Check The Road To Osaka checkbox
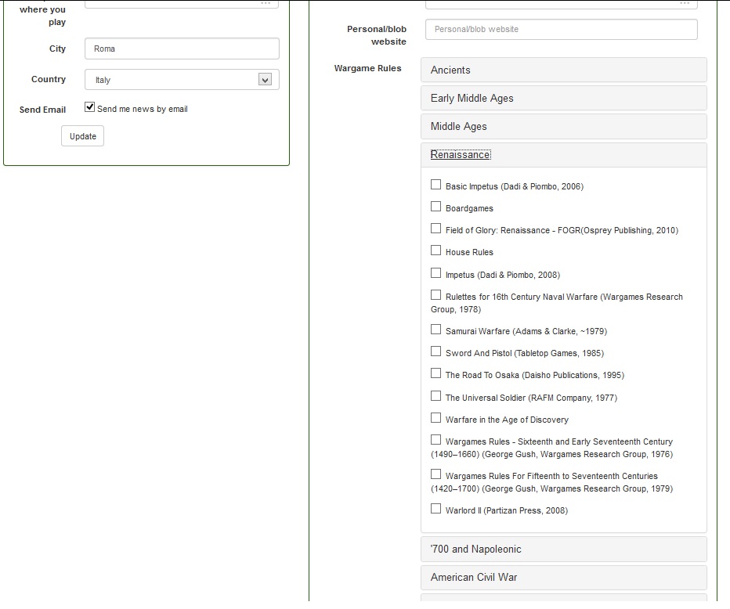The height and width of the screenshot is (609, 730). click(435, 374)
